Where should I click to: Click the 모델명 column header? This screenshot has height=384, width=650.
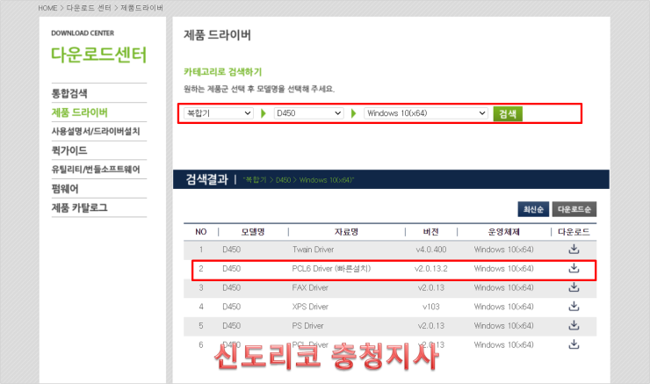(253, 232)
